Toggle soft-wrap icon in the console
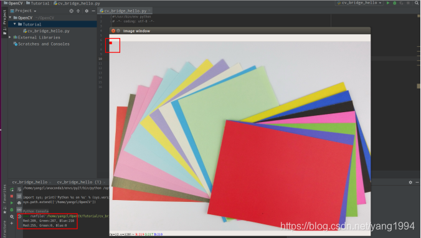 click(19, 189)
